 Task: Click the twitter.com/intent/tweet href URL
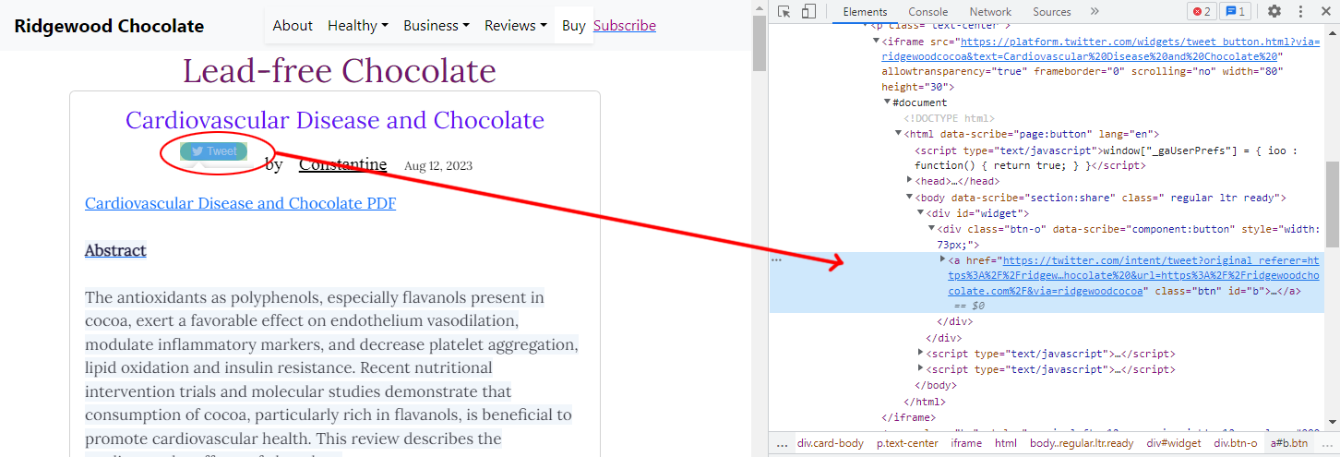click(x=1134, y=275)
